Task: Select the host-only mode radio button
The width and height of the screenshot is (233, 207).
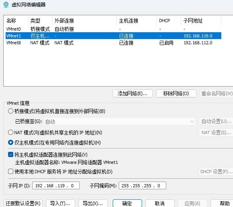Action: [x=11, y=143]
